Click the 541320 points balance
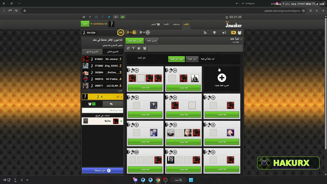The image size is (327, 184). pyautogui.click(x=91, y=33)
